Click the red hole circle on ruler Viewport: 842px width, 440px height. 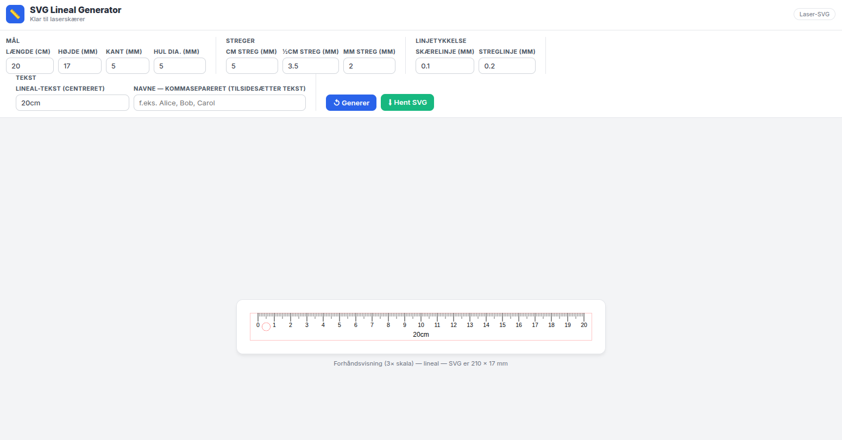pos(266,326)
